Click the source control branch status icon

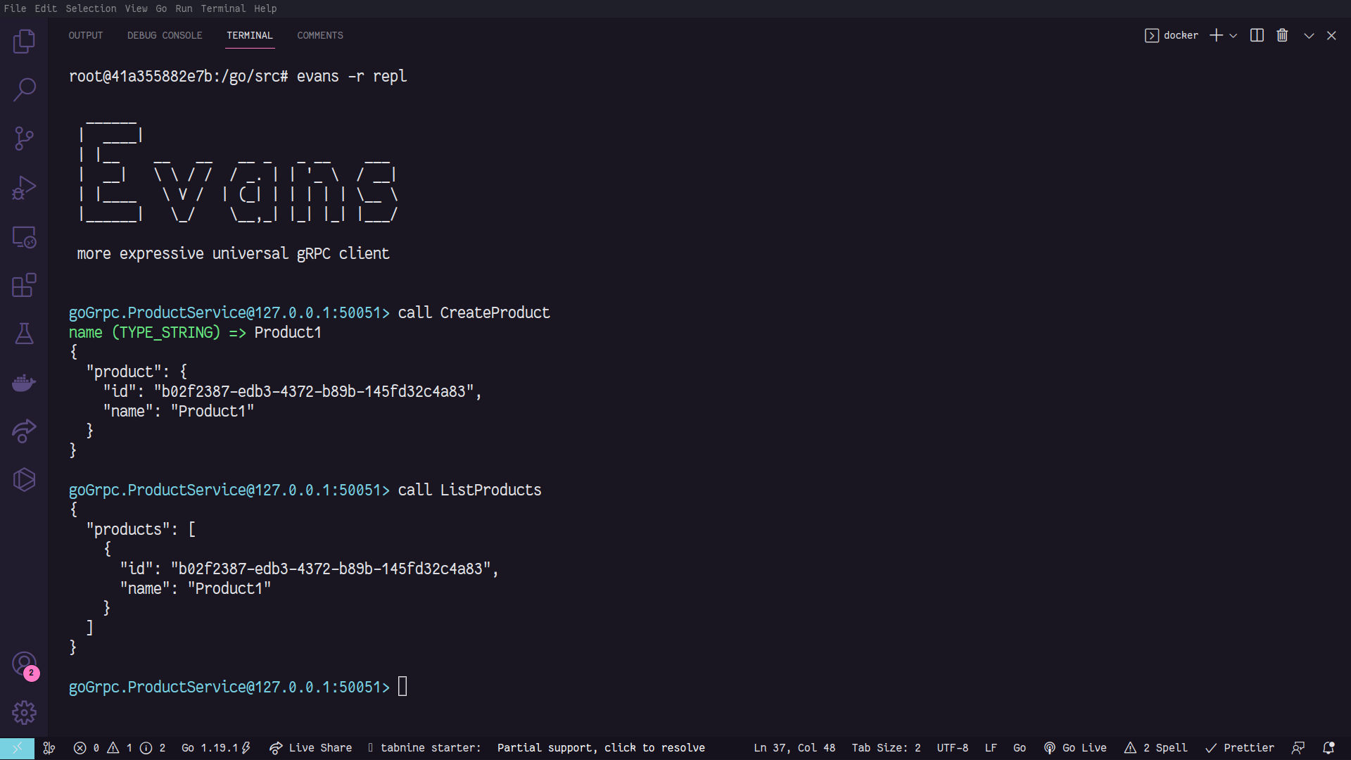click(x=49, y=748)
